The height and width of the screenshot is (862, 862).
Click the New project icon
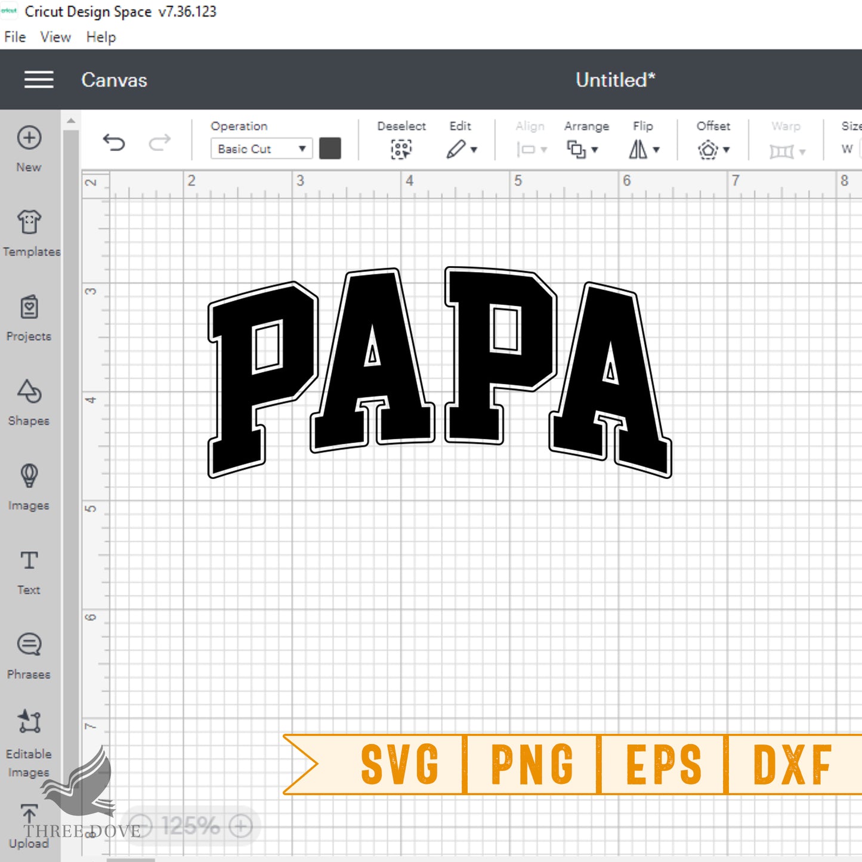pyautogui.click(x=29, y=138)
